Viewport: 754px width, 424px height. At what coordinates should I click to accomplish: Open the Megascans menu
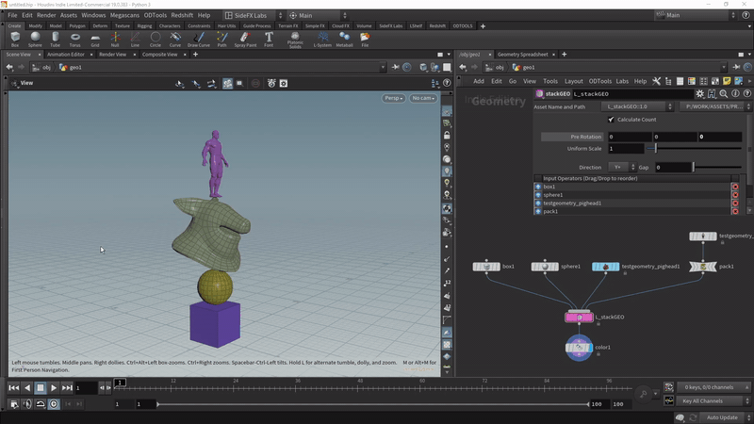coord(123,15)
